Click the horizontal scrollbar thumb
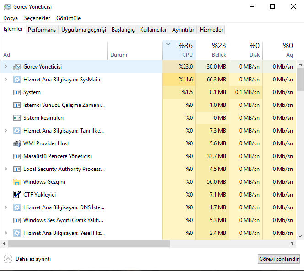This screenshot has width=304, height=271. click(89, 244)
